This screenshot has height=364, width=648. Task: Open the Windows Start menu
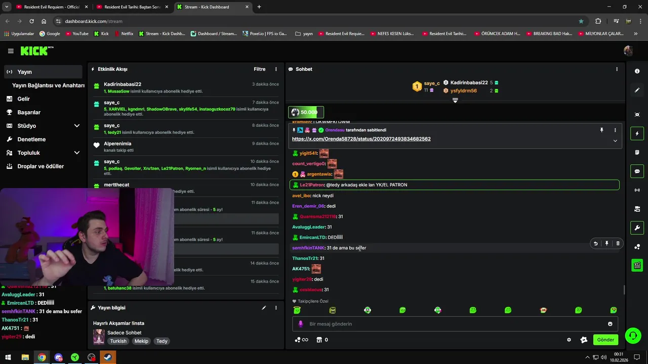point(8,357)
